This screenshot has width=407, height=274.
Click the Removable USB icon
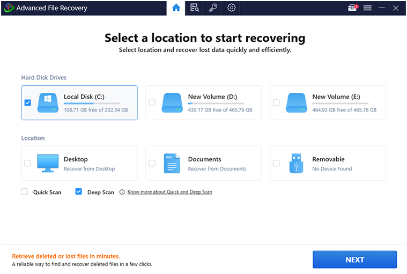[296, 163]
